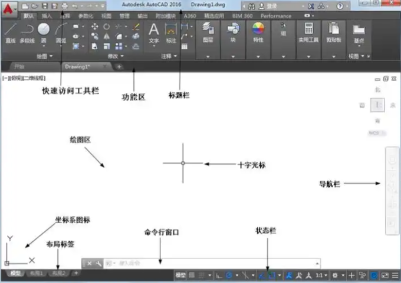Switch to the Performance ribbon tab
The height and width of the screenshot is (283, 401).
point(276,16)
